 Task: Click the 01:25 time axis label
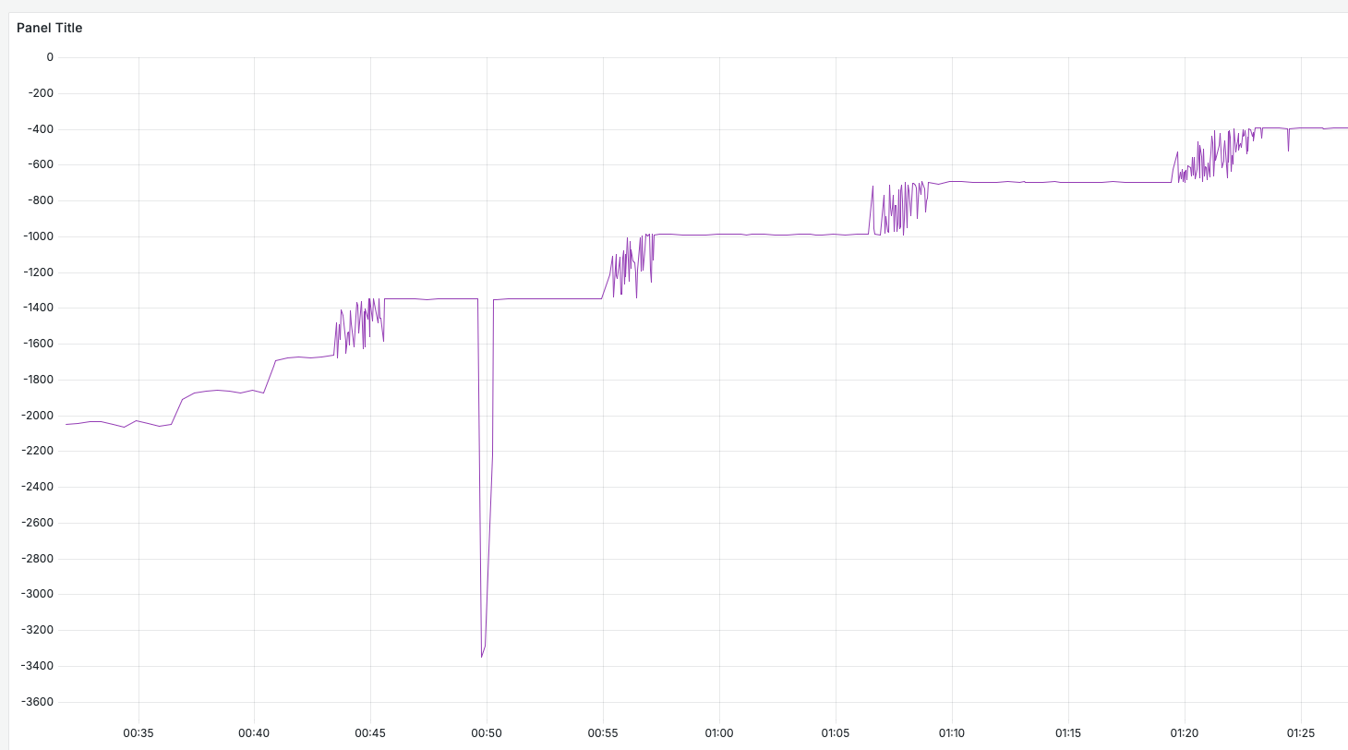tap(1301, 733)
